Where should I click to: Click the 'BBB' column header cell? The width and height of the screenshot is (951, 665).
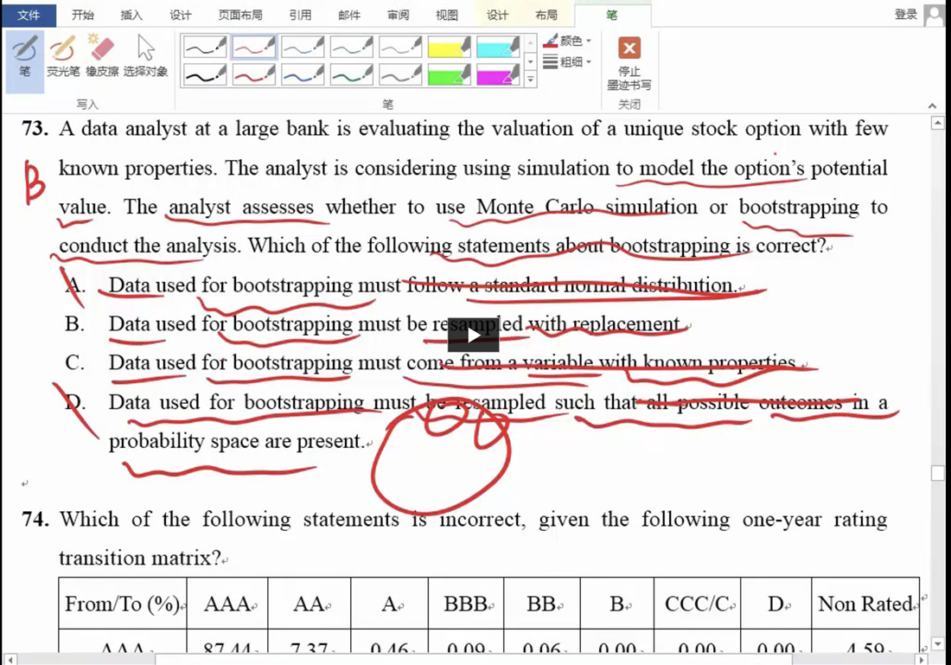point(466,604)
